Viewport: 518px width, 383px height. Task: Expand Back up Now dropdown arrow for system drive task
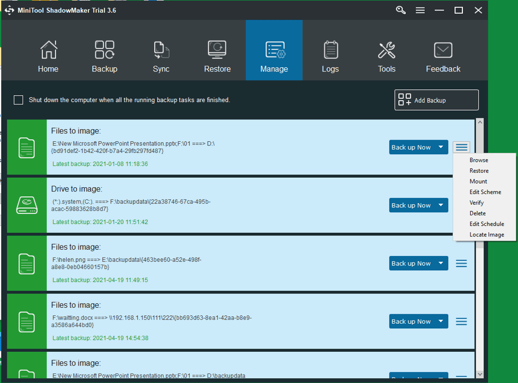coord(441,205)
